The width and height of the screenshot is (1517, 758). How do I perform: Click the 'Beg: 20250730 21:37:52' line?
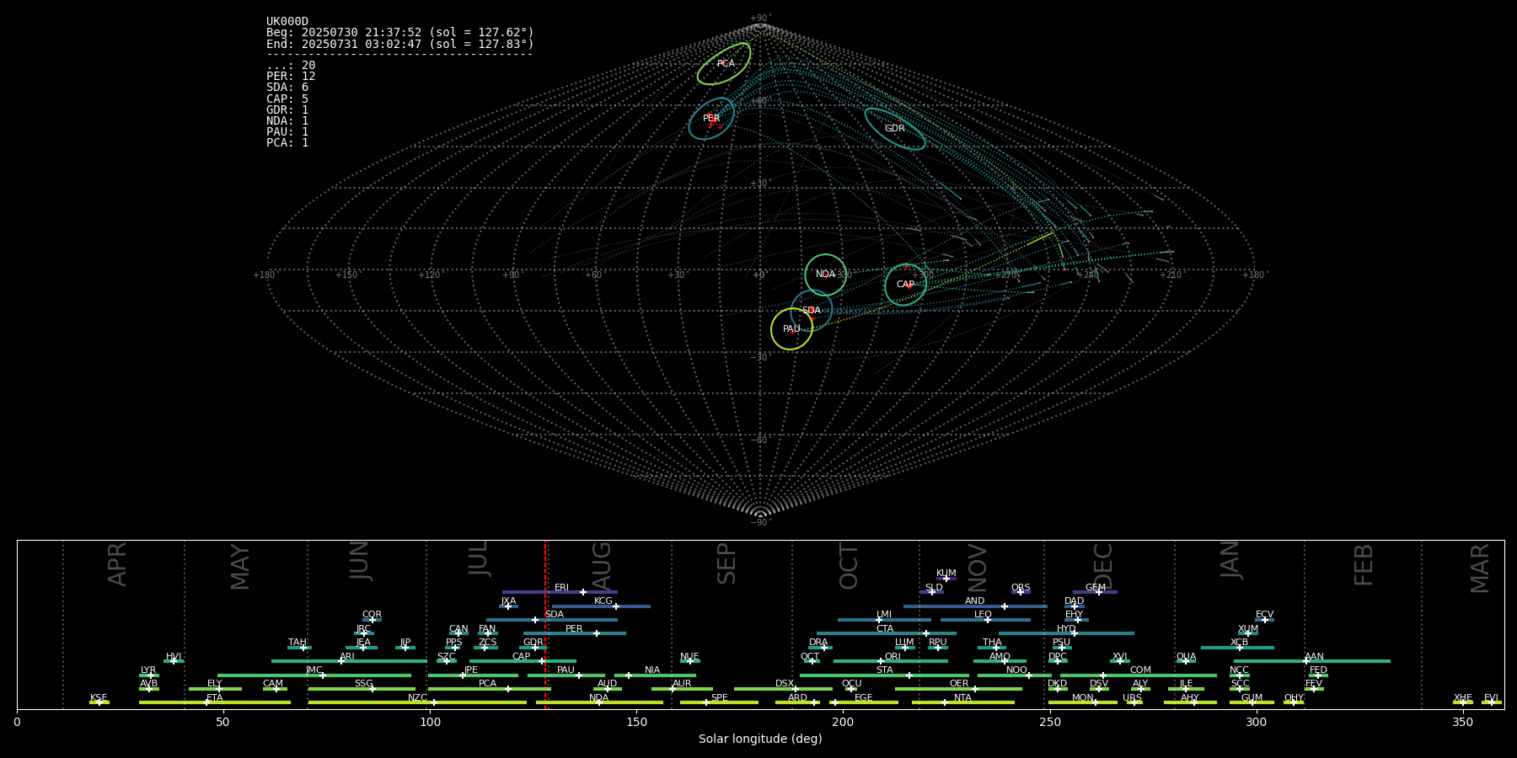[x=400, y=33]
